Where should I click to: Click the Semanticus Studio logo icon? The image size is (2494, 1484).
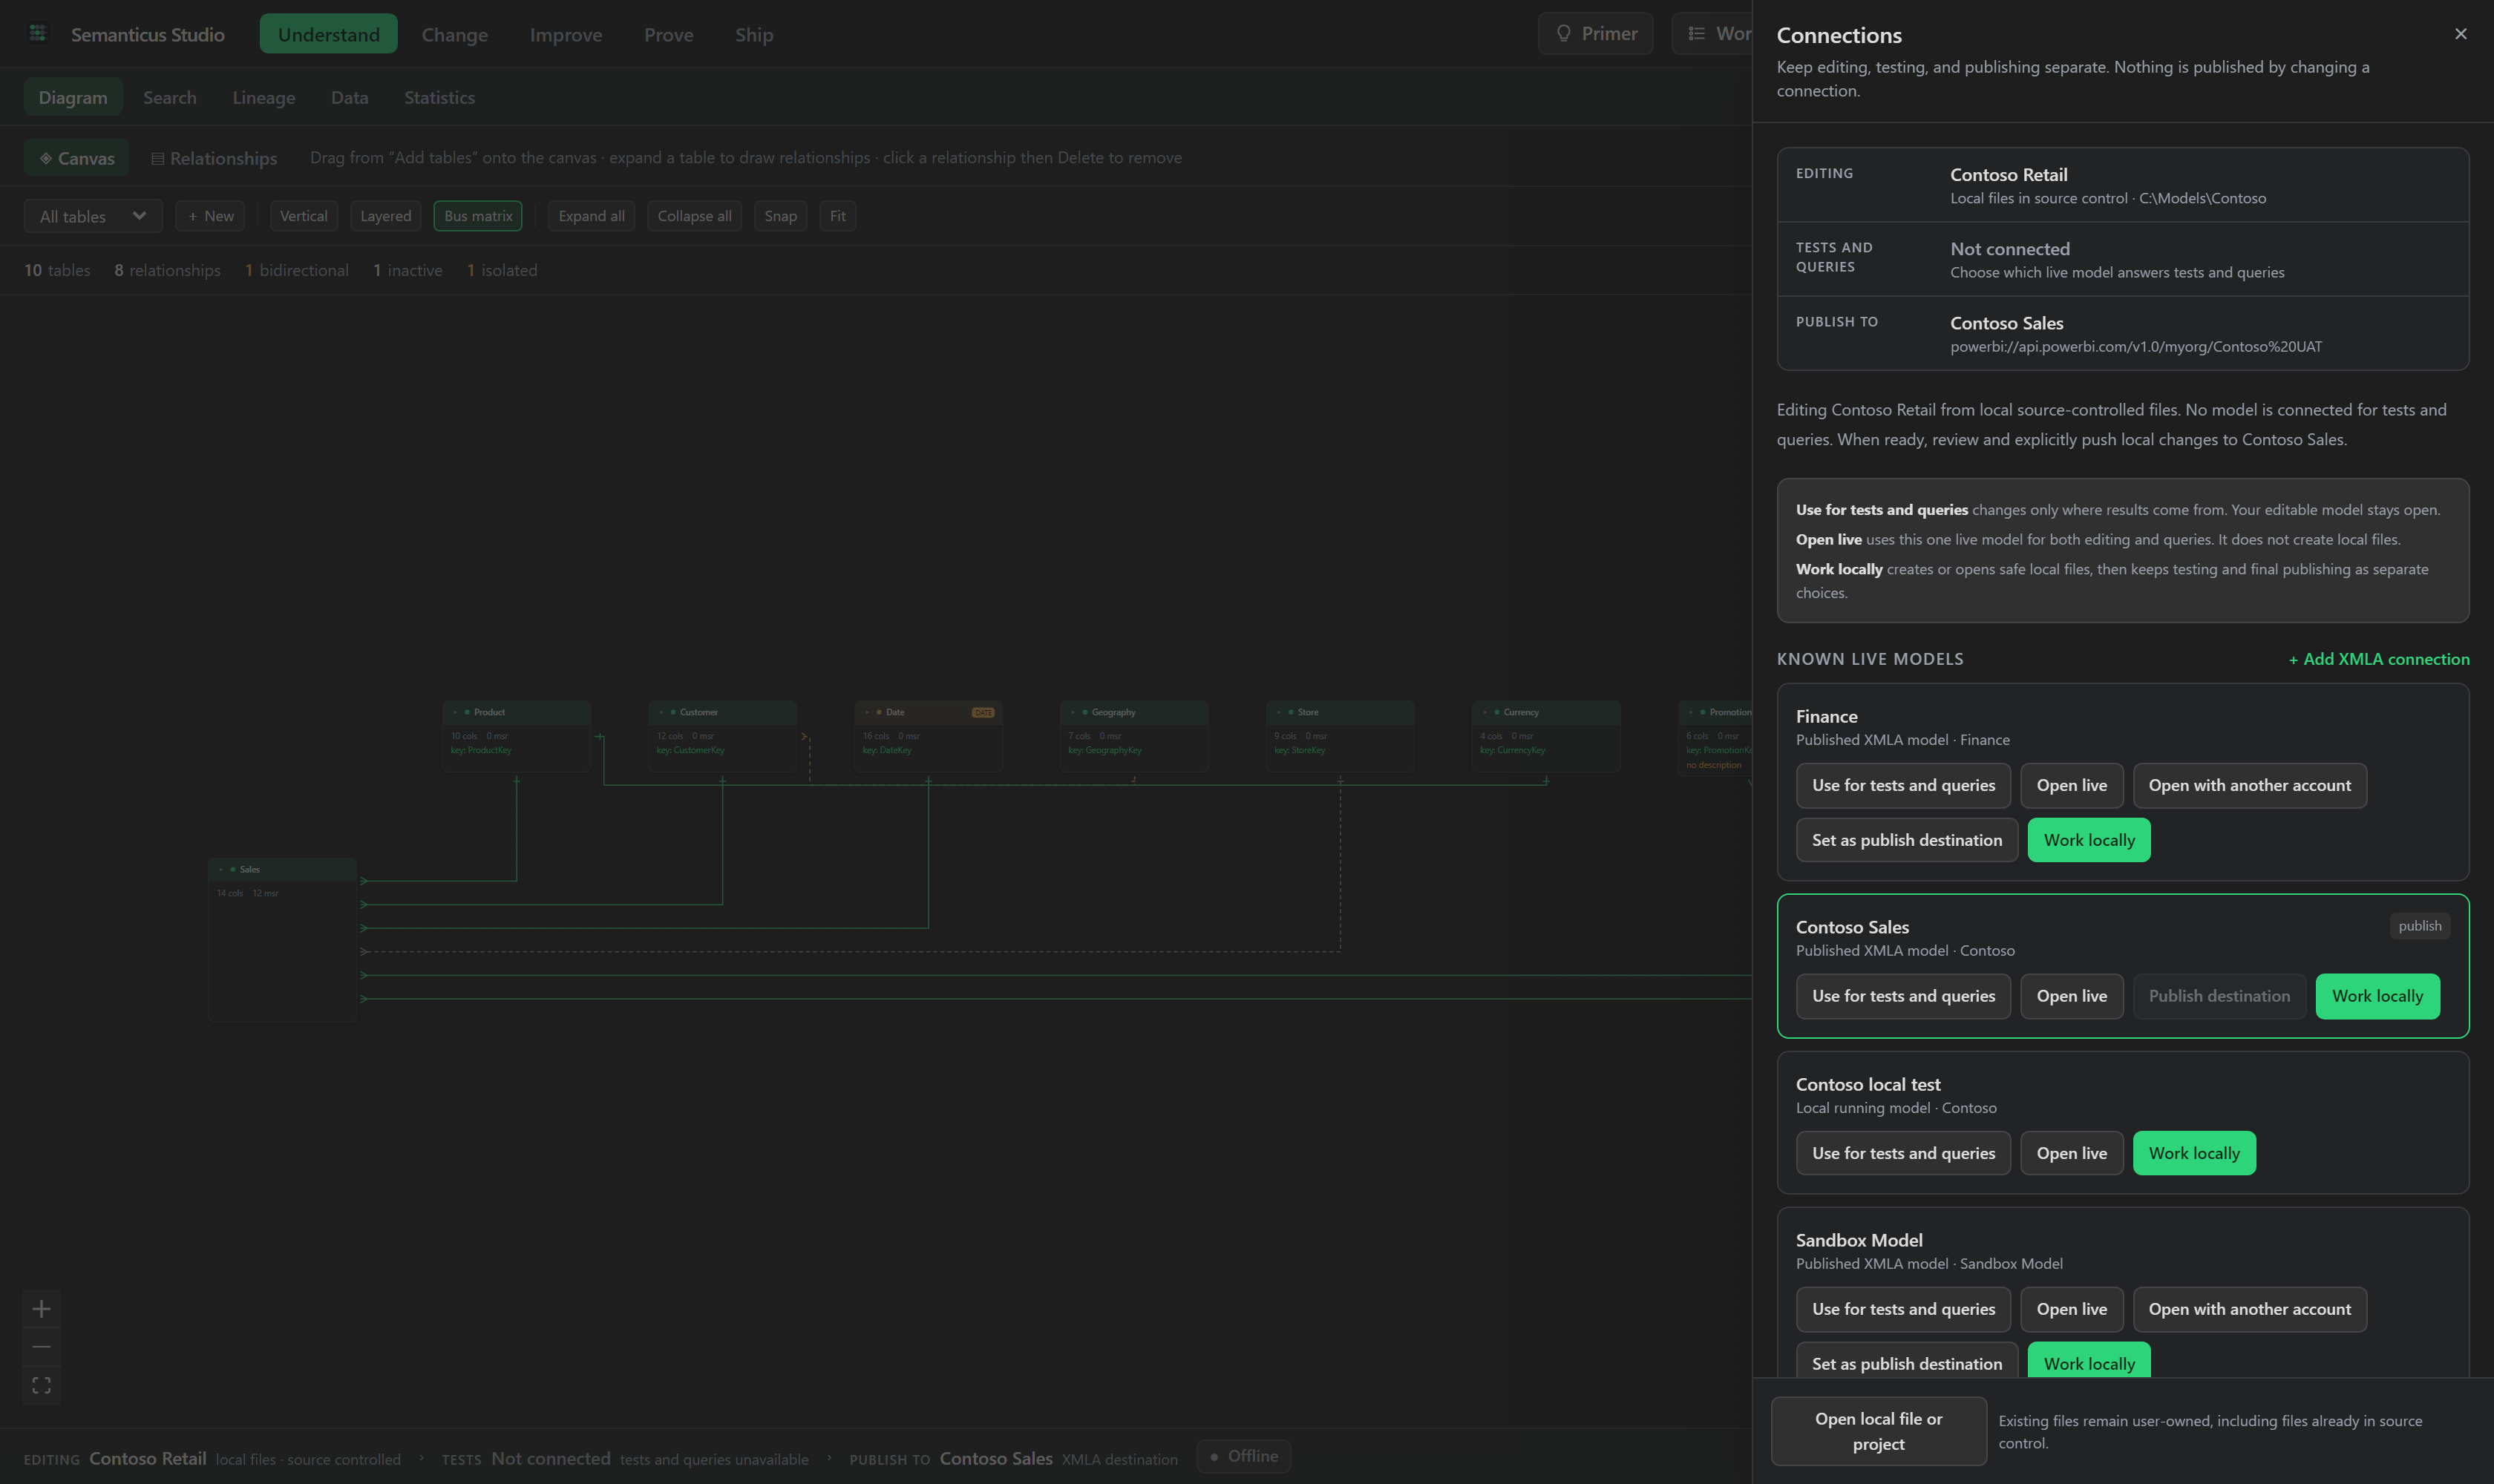coord(38,34)
